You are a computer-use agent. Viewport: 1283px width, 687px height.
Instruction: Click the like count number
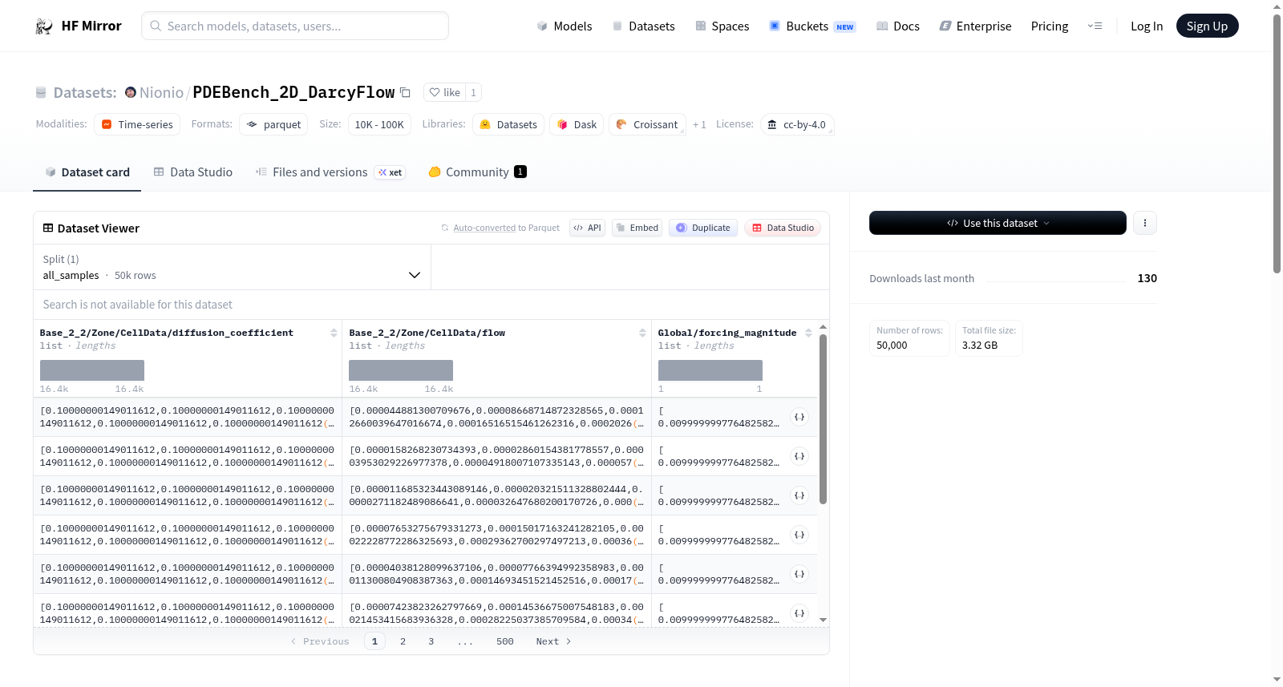[x=473, y=92]
